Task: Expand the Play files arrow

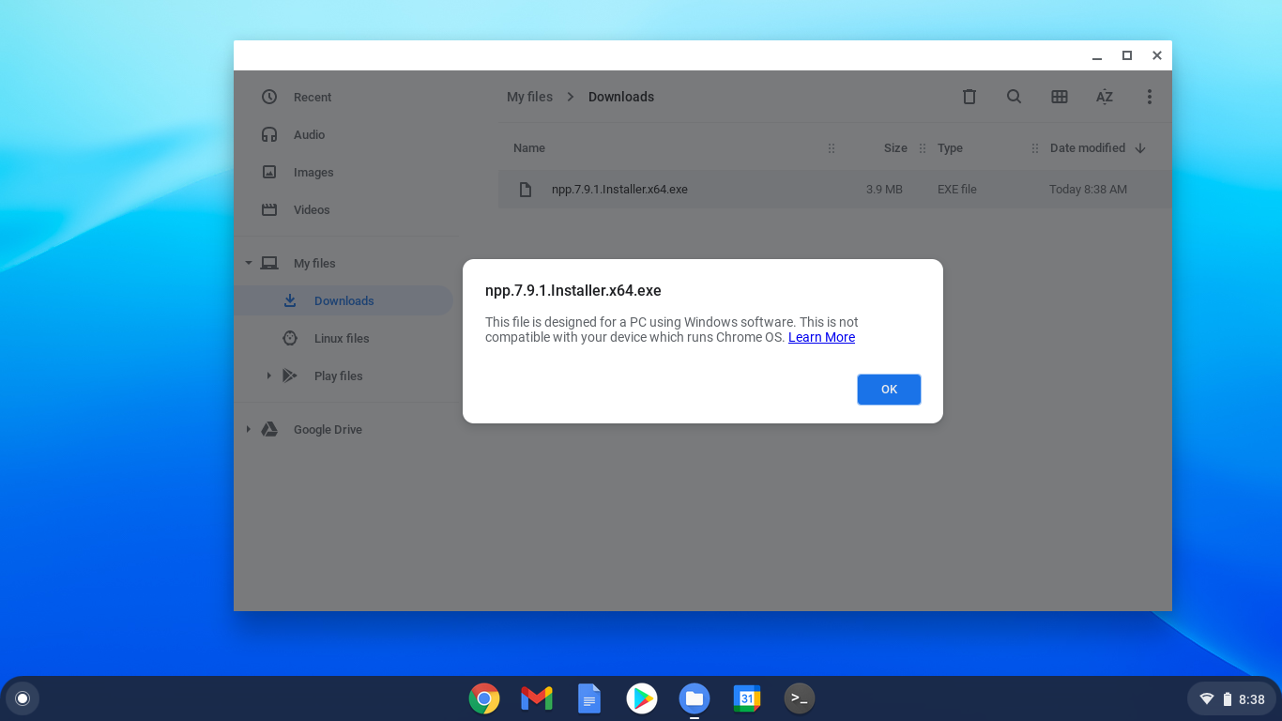Action: pyautogui.click(x=268, y=376)
